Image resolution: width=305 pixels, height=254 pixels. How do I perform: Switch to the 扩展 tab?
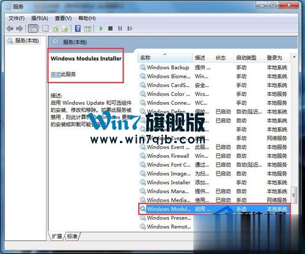coord(56,236)
